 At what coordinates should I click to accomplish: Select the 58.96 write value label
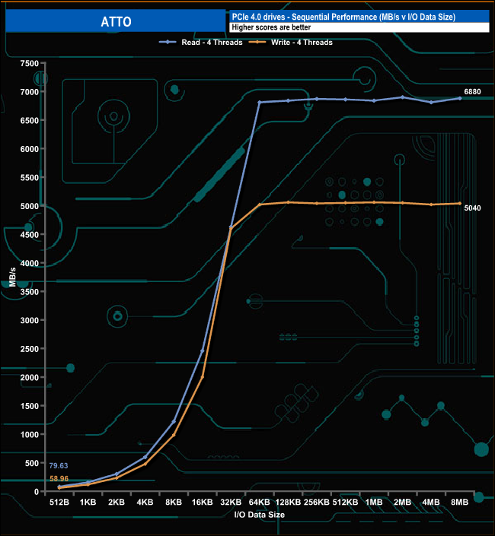tap(59, 478)
